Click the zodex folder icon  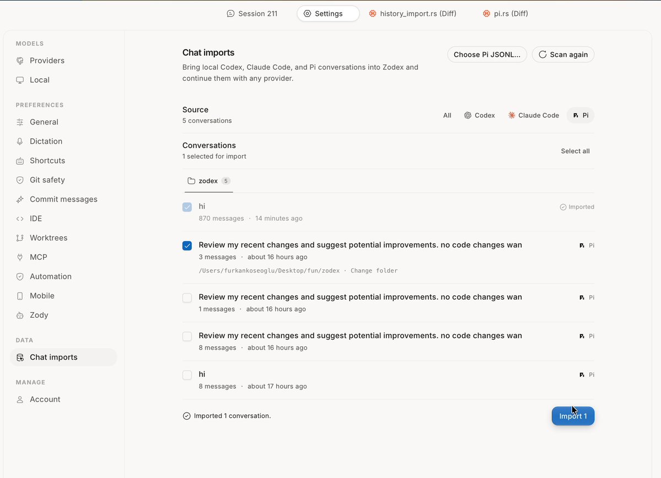191,181
